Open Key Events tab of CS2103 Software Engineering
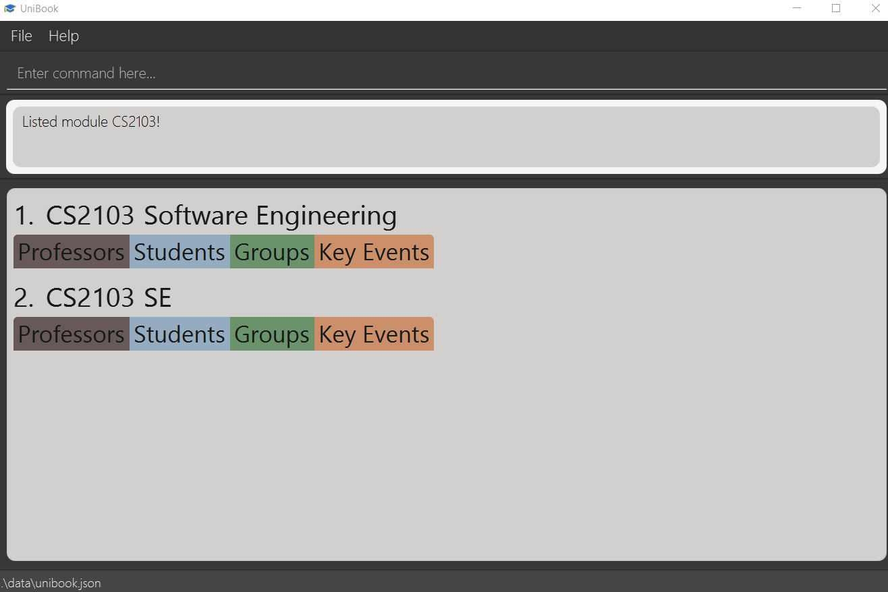Image resolution: width=888 pixels, height=592 pixels. [x=374, y=251]
